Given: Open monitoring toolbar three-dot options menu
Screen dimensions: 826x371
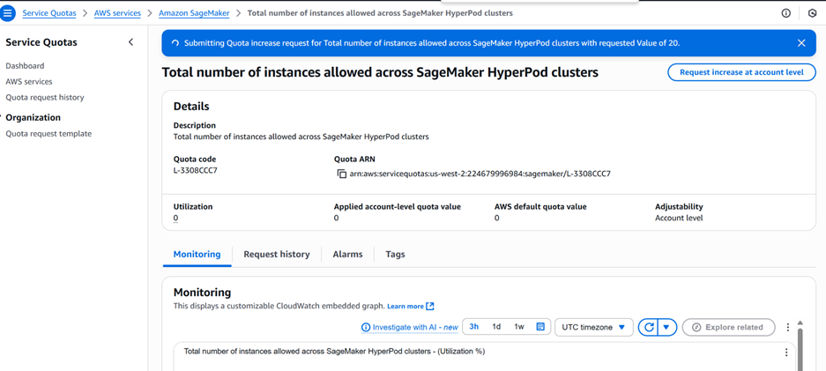Looking at the screenshot, I should pyautogui.click(x=787, y=327).
